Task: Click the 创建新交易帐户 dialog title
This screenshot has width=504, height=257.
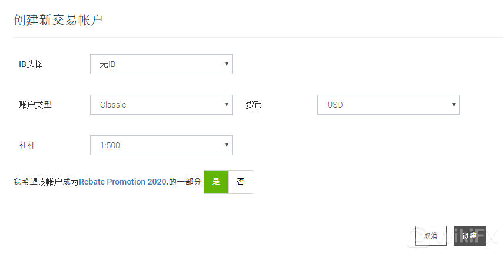Action: 58,20
